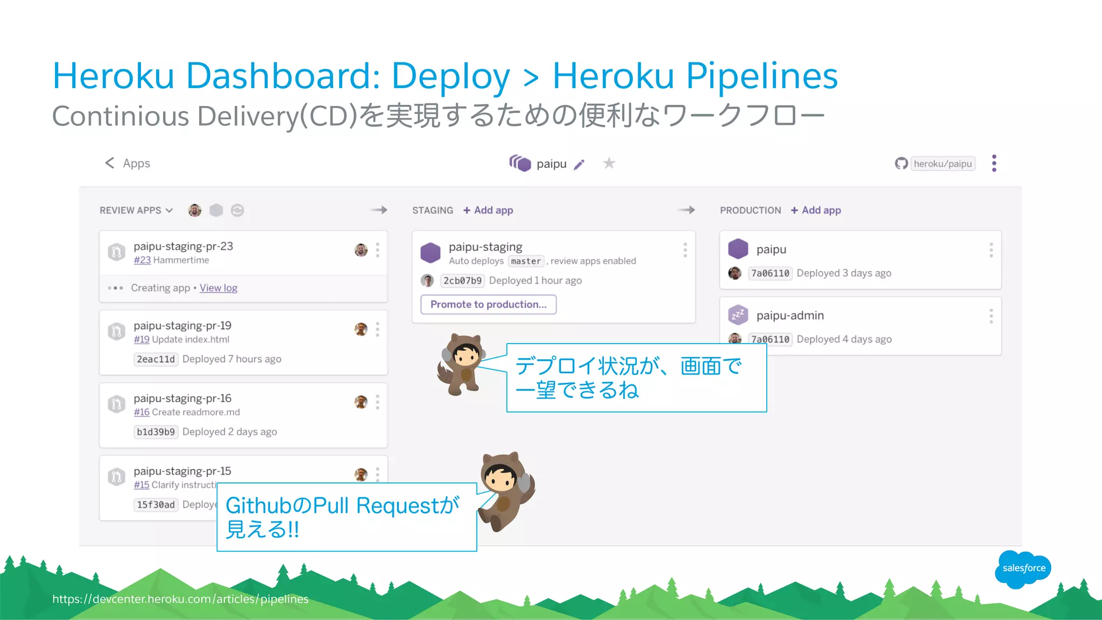Click the purple hexagon icon of paipu production

(x=738, y=249)
